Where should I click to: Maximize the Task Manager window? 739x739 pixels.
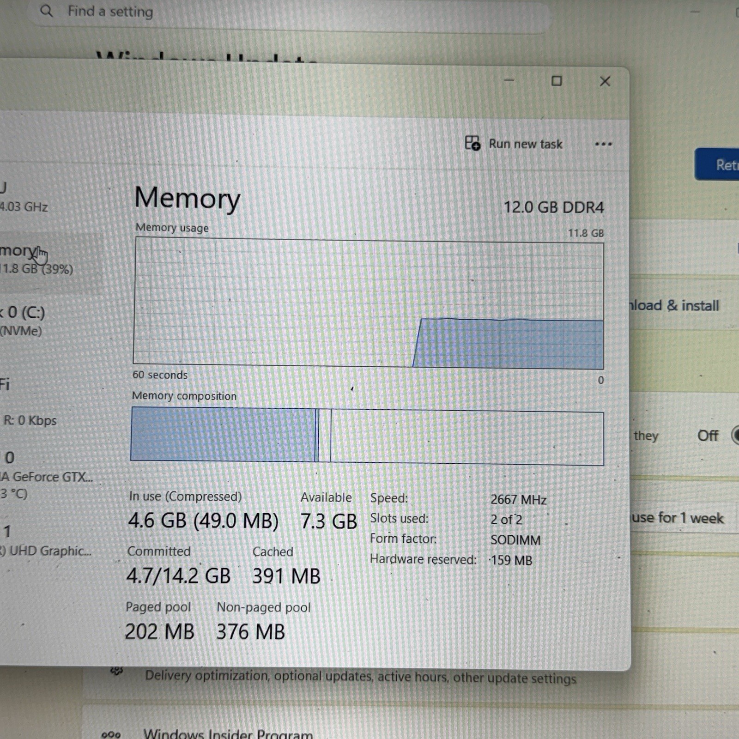557,81
